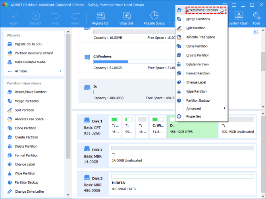Choose Resize/Move Partition from the context menu
Viewport: 266px width, 199px height.
202,10
